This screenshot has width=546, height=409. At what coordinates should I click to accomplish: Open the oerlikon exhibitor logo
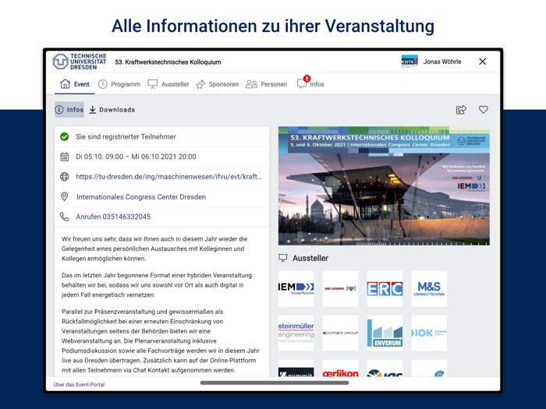click(340, 368)
